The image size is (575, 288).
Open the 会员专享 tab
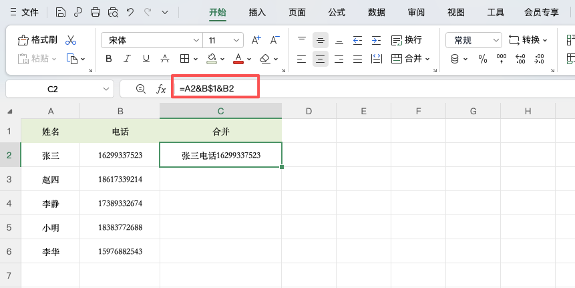(542, 13)
